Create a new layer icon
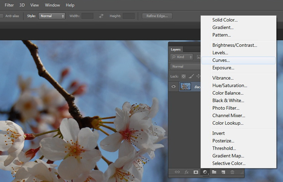 tap(223, 172)
